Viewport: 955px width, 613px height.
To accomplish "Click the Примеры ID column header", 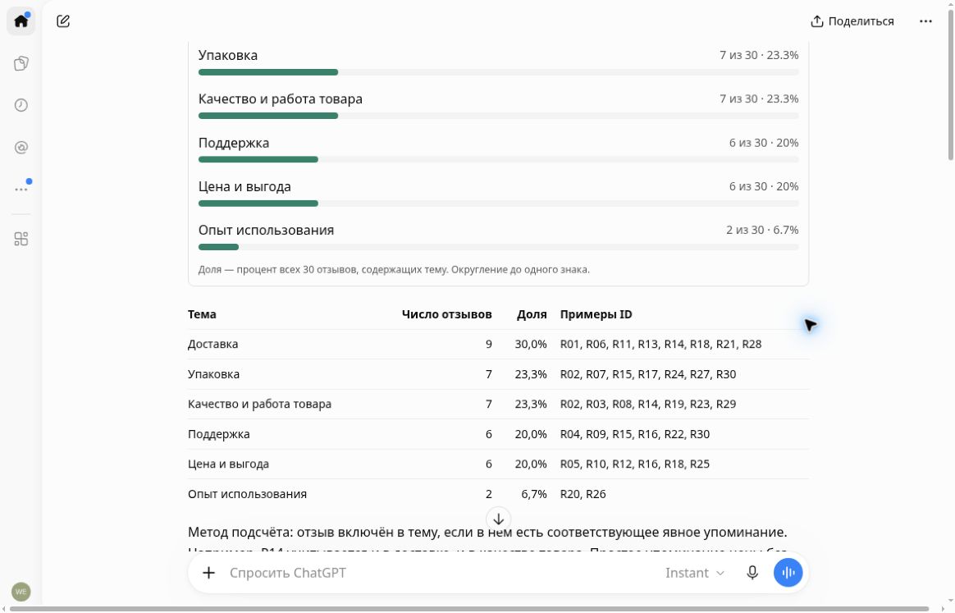I will [x=596, y=314].
